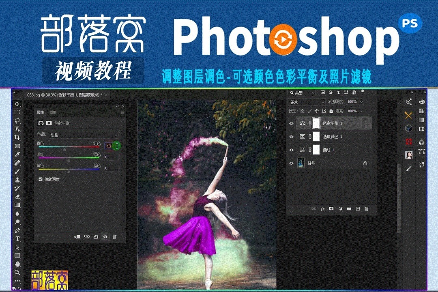The image size is (438, 292).
Task: Click trash icon in the Layers panel
Action: [x=367, y=209]
